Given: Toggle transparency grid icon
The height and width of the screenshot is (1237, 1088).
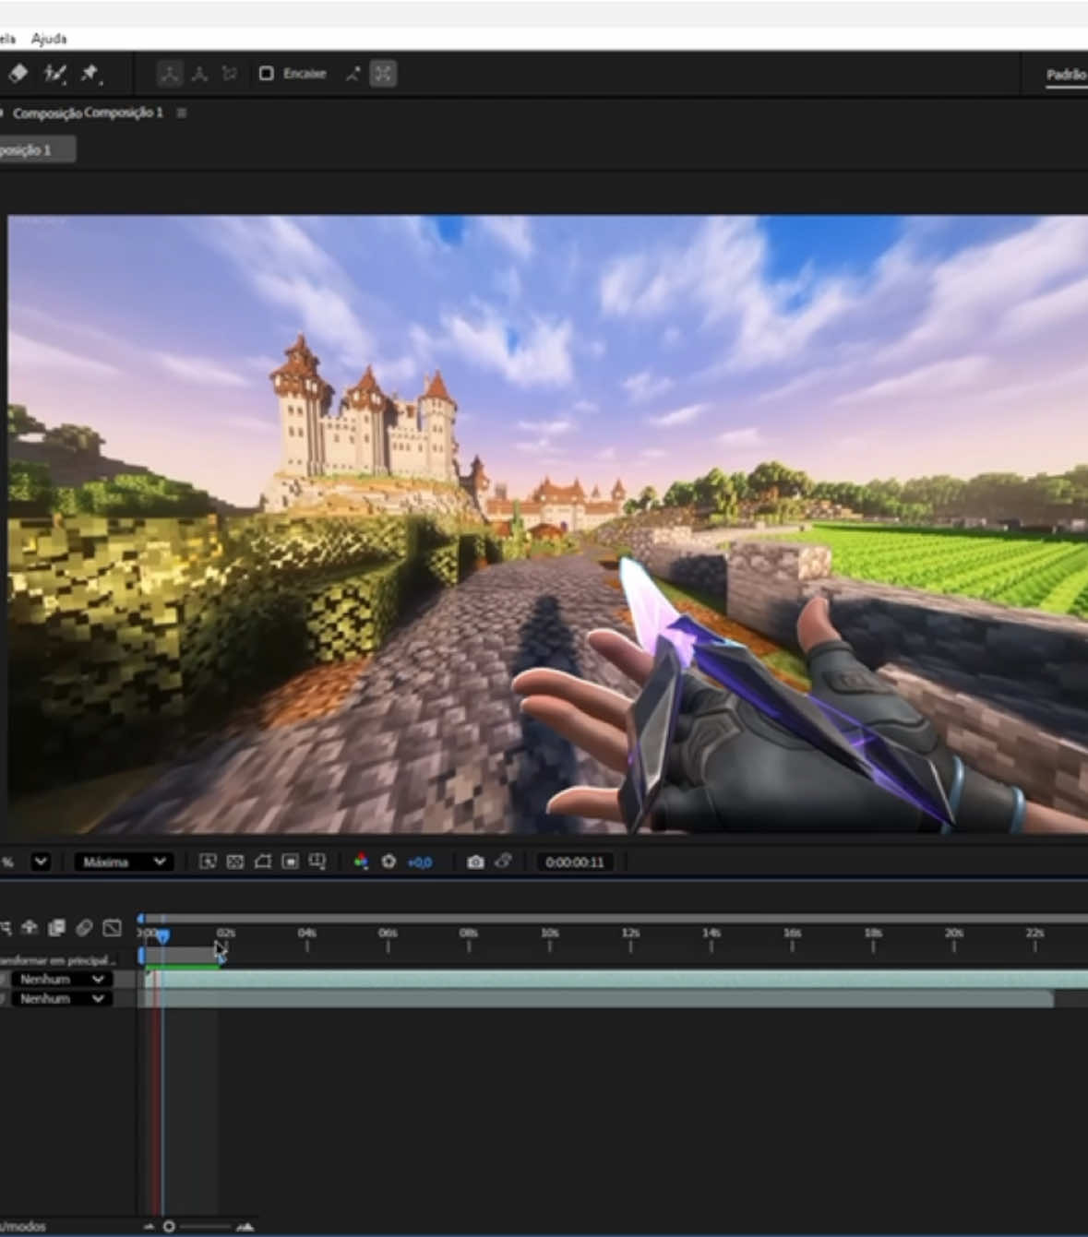Looking at the screenshot, I should click(x=235, y=862).
